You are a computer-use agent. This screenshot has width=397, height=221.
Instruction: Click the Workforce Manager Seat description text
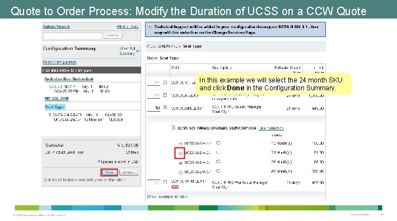pyautogui.click(x=240, y=185)
